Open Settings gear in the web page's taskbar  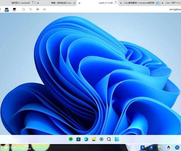click(101, 139)
